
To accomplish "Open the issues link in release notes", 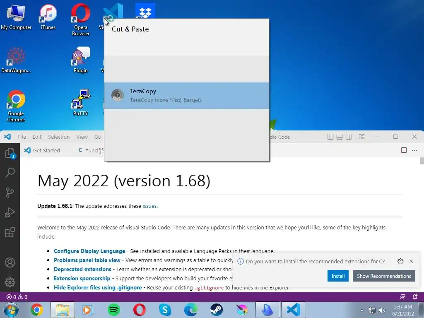I will click(149, 206).
